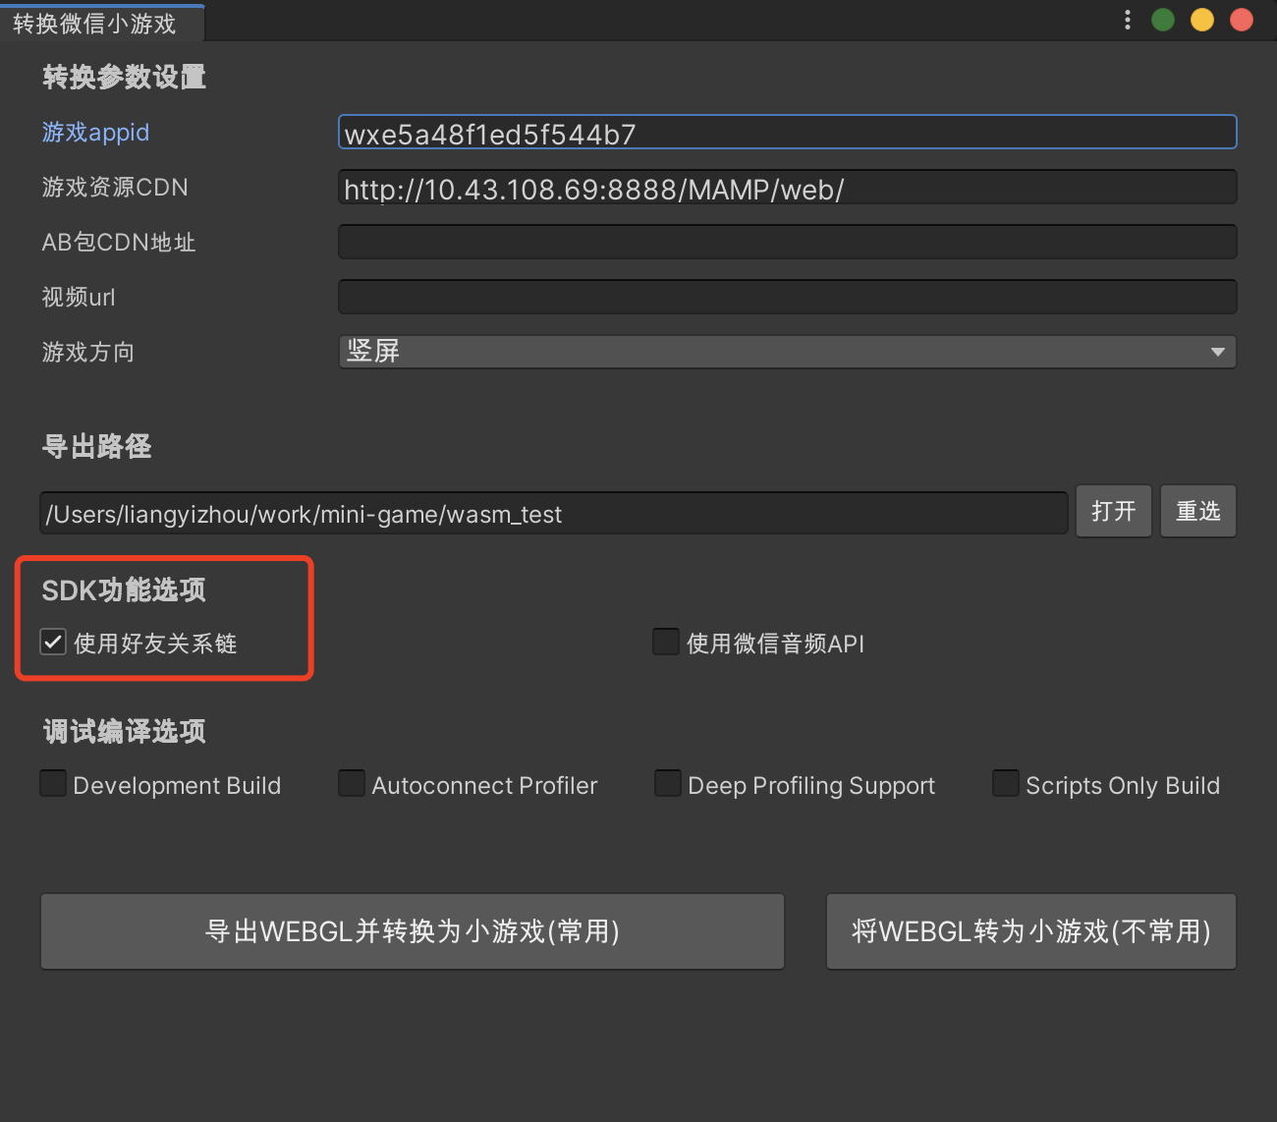Select the 转换微信小游戏 window tab
This screenshot has height=1122, width=1277.
coord(95,23)
